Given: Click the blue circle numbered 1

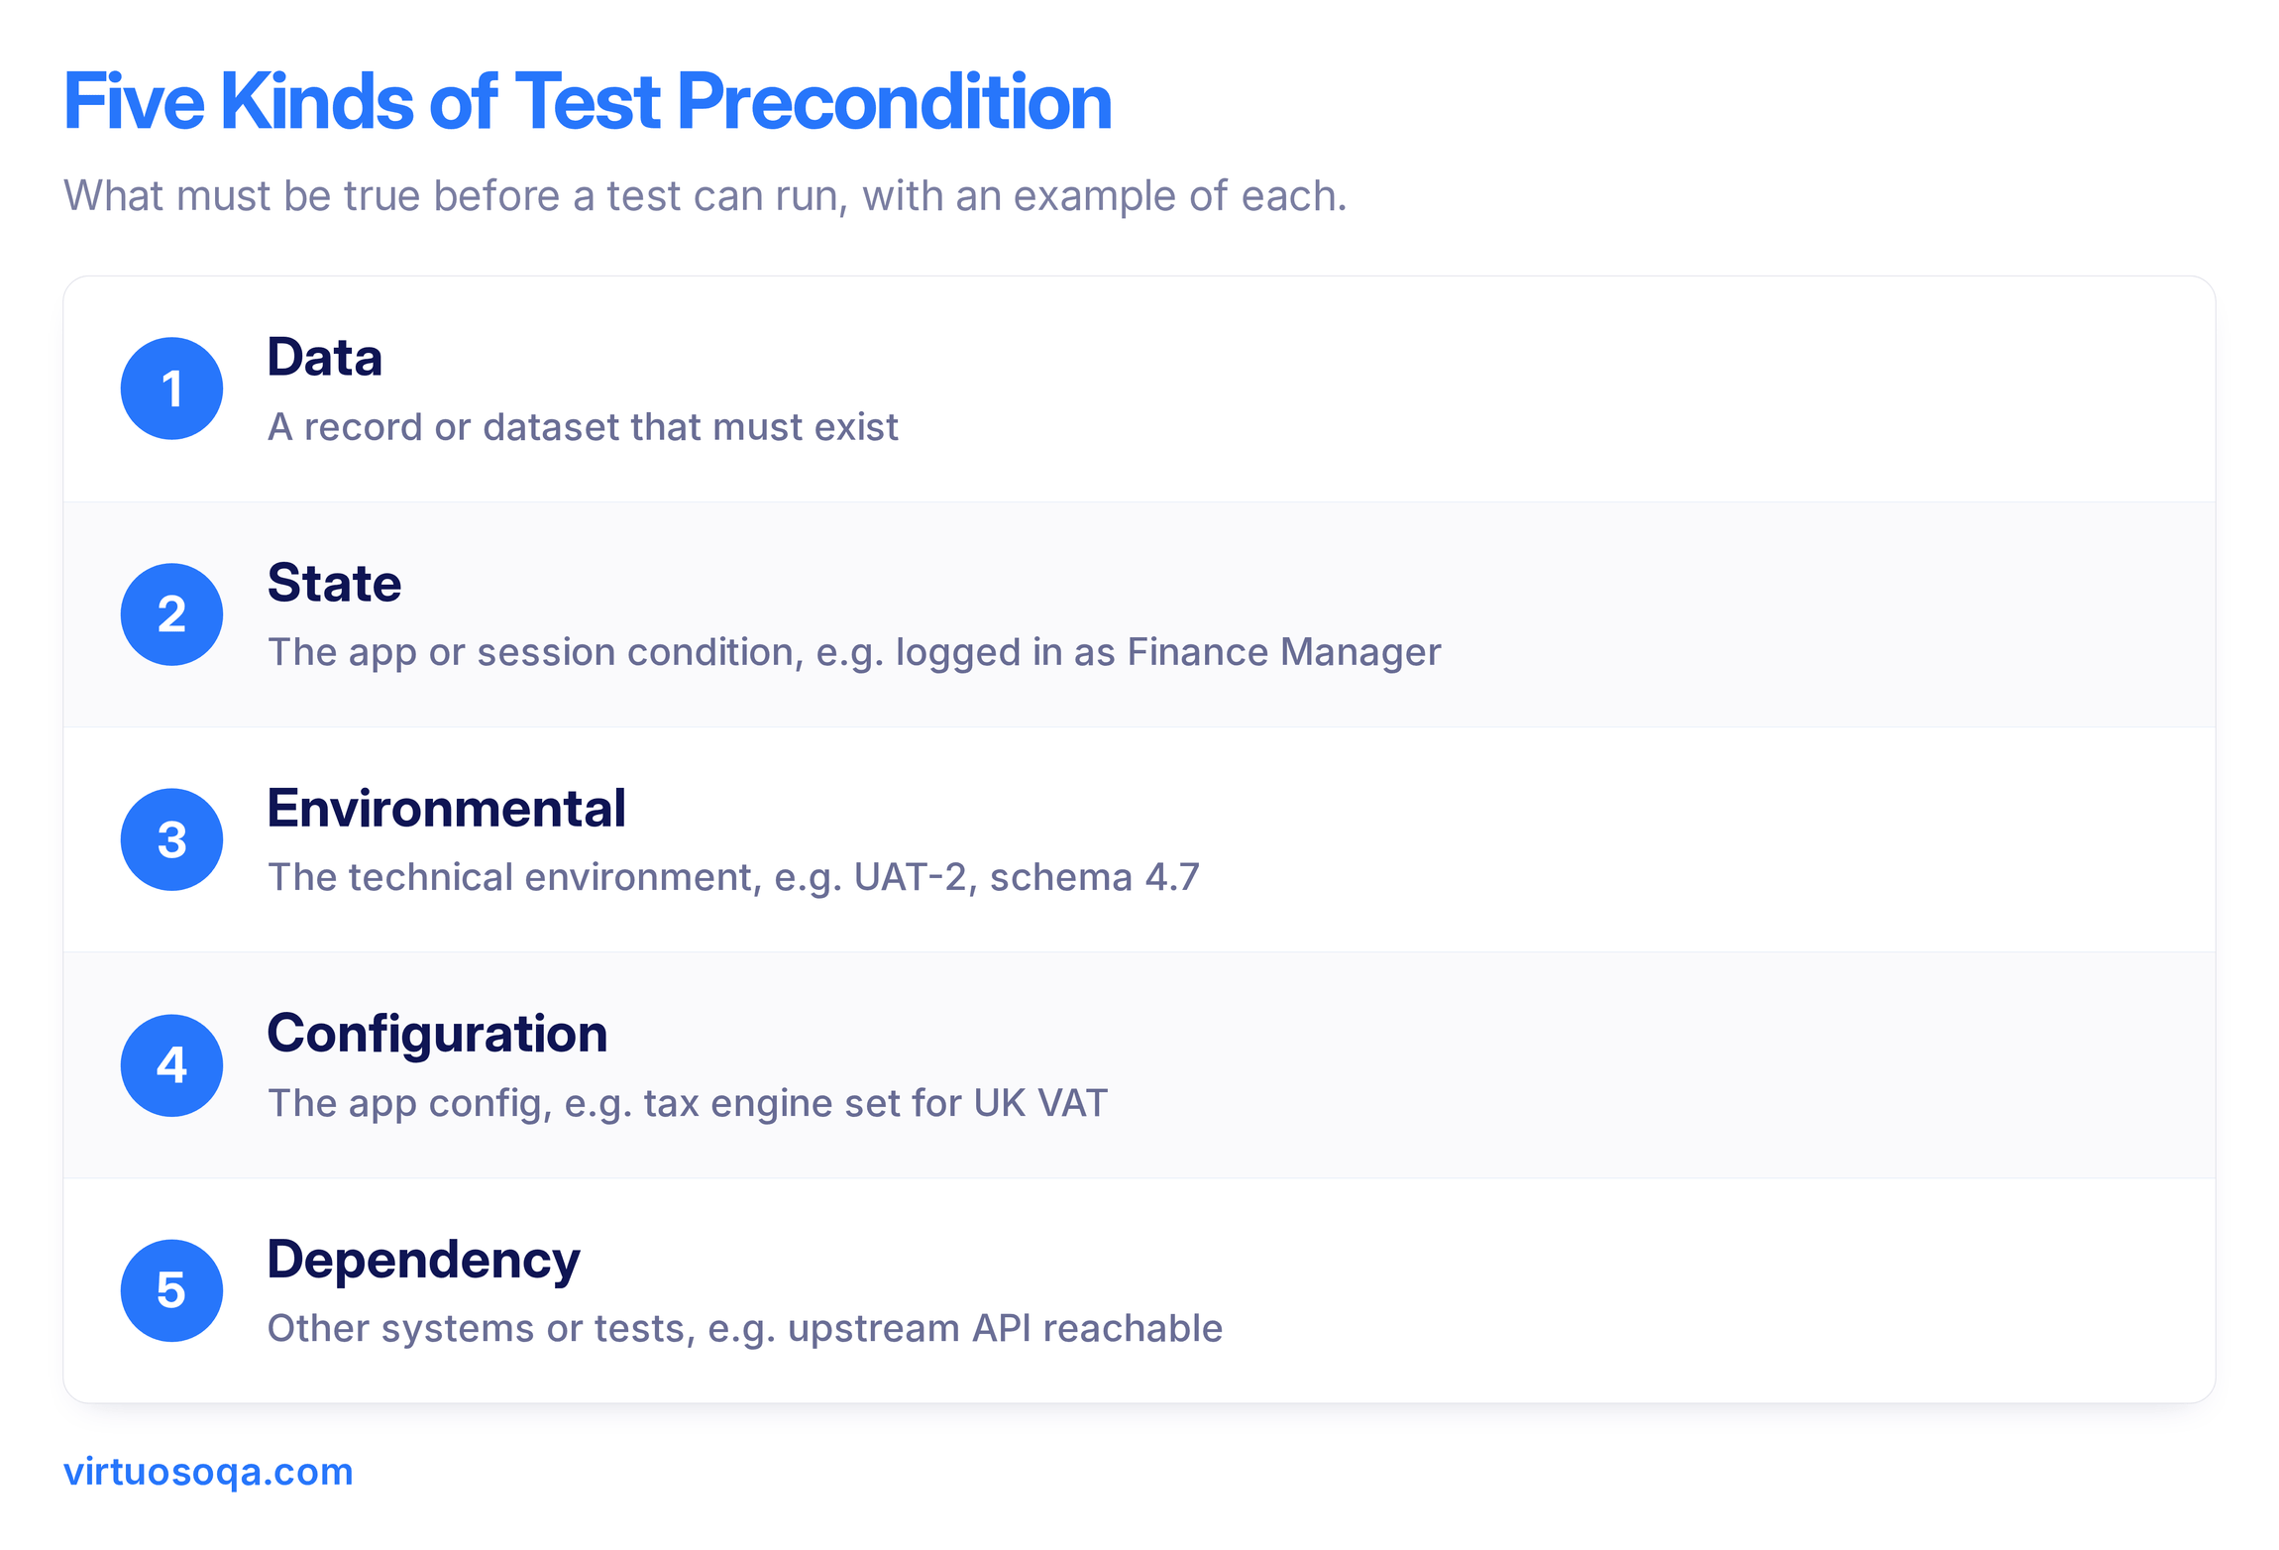Looking at the screenshot, I should point(171,388).
